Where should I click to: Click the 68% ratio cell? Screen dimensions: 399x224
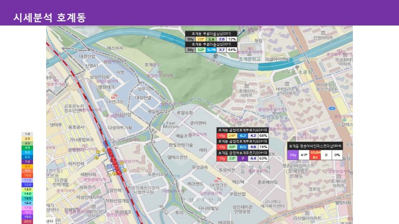[x=263, y=136]
